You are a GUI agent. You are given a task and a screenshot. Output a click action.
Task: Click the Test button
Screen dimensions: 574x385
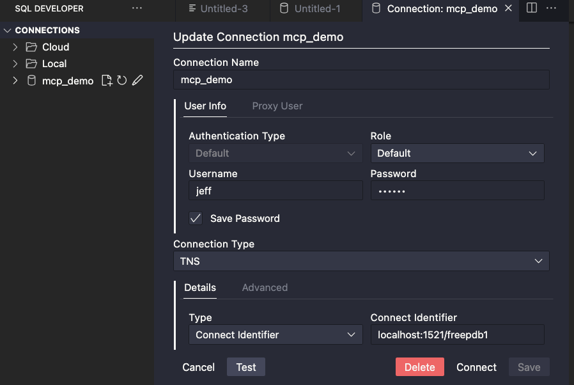point(246,367)
